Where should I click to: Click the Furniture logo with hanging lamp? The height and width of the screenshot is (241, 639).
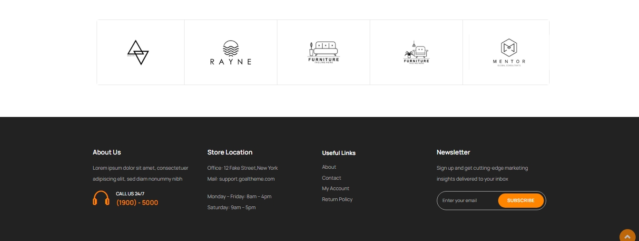coord(416,53)
